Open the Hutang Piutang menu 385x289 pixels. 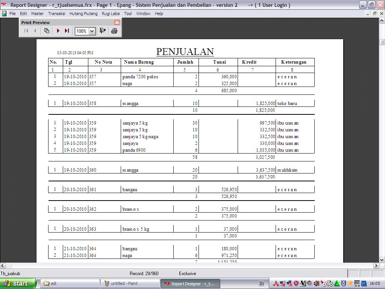[83, 14]
